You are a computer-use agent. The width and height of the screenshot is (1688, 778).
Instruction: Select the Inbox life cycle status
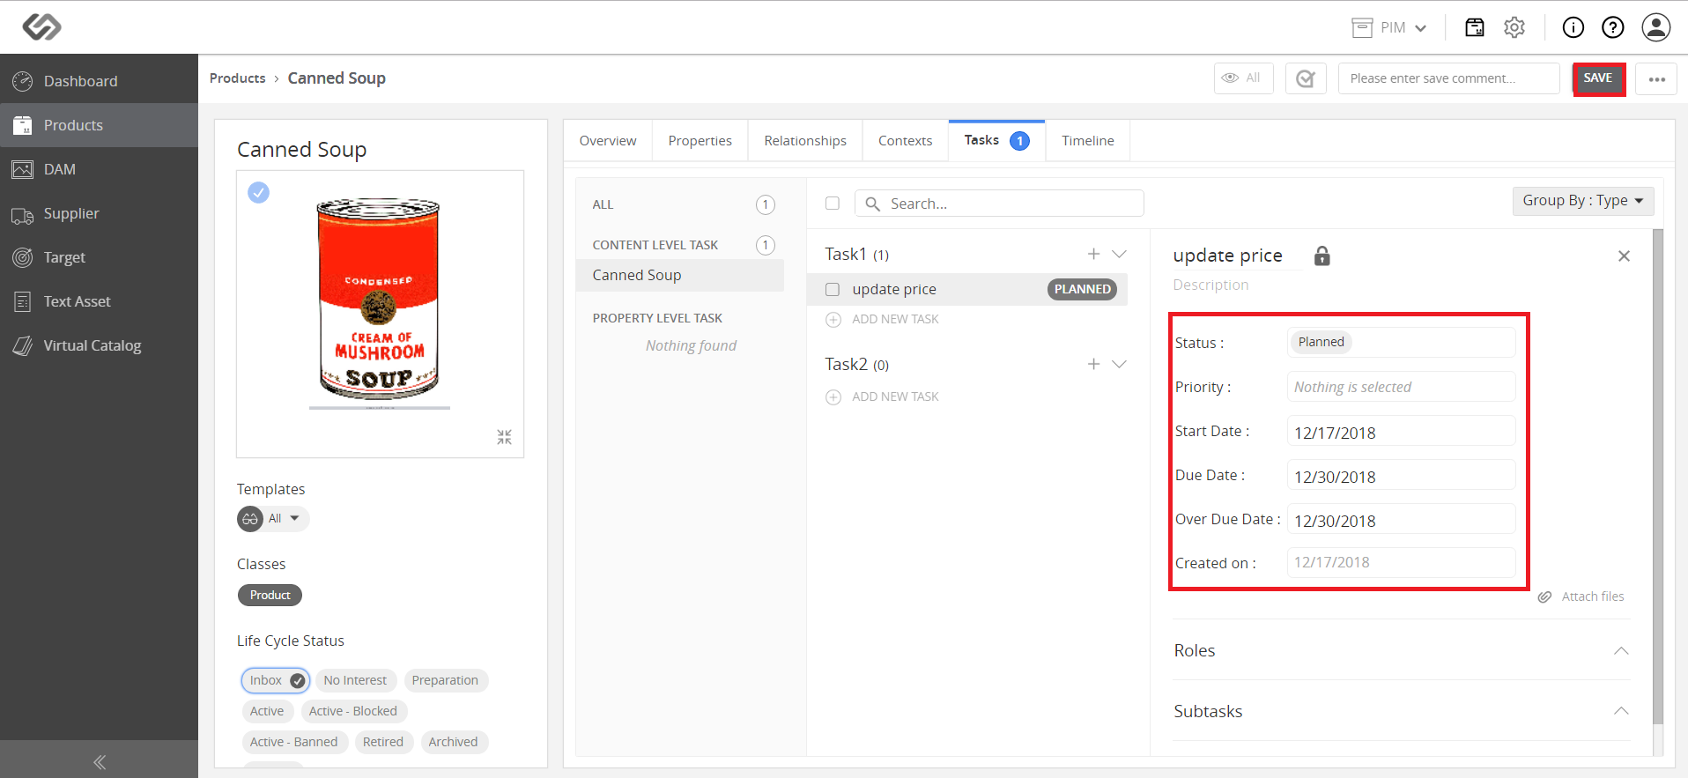276,680
